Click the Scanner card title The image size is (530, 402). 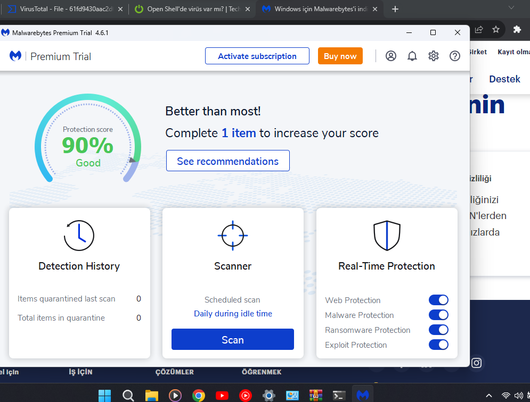(233, 266)
